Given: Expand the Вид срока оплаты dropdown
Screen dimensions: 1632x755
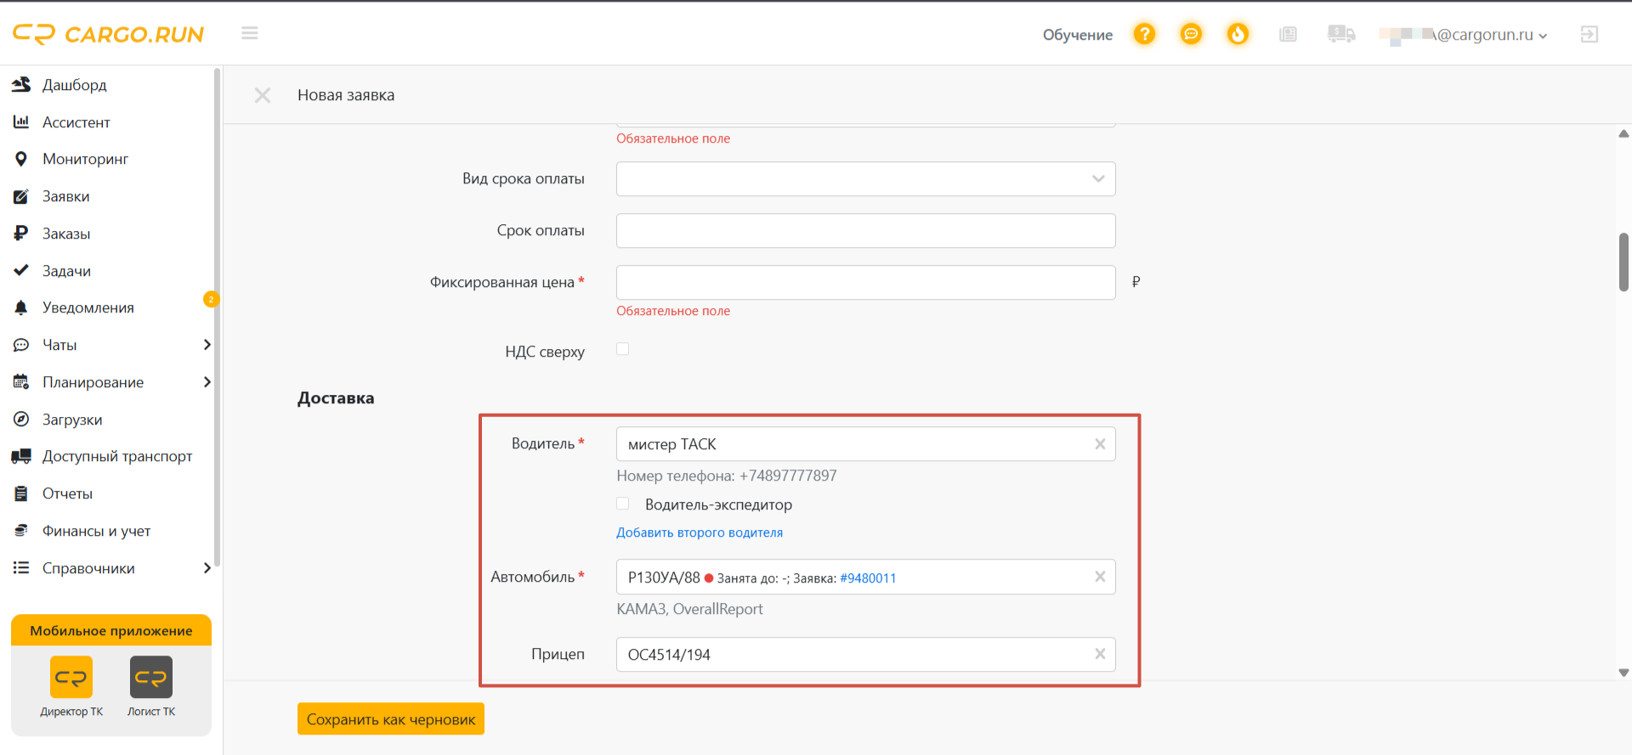Looking at the screenshot, I should point(865,179).
